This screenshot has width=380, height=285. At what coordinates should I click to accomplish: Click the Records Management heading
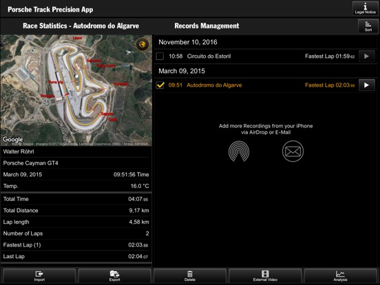coord(207,26)
